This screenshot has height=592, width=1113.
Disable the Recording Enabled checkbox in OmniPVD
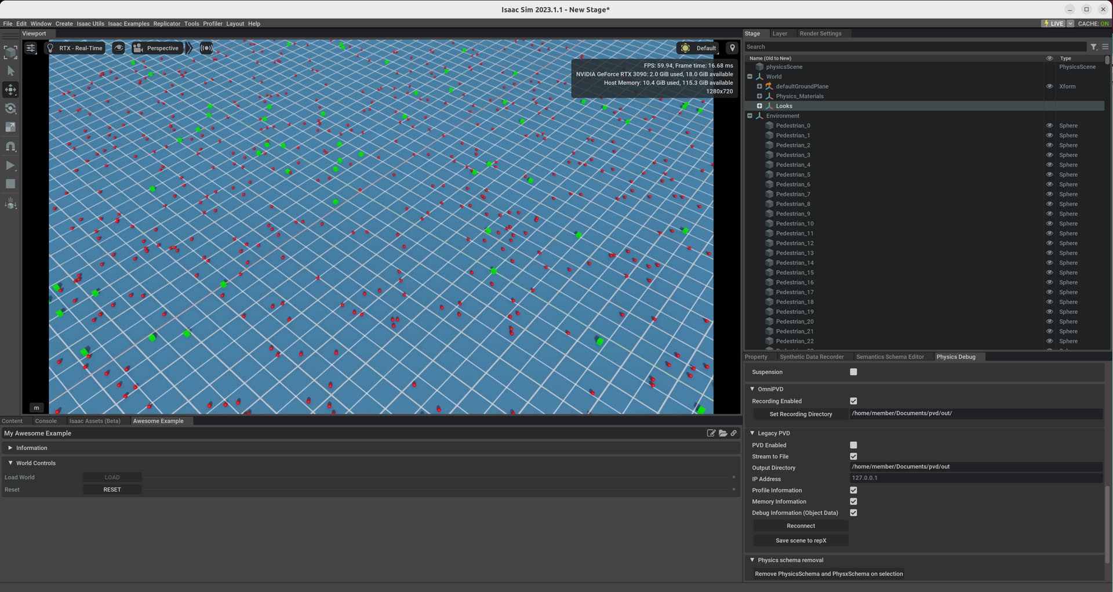point(853,401)
